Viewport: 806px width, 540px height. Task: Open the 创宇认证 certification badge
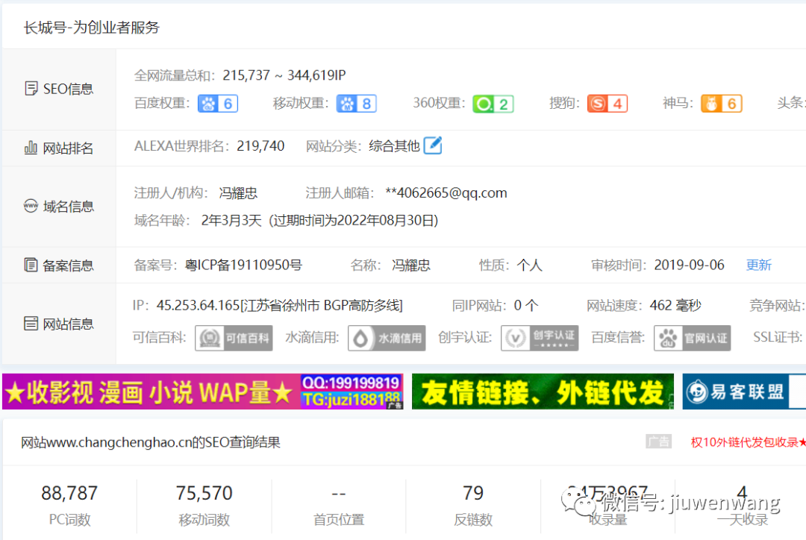[540, 338]
